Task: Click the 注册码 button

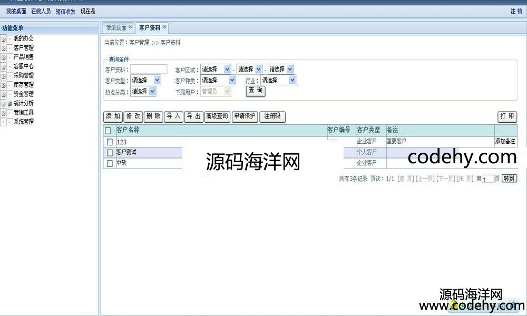Action: (272, 116)
